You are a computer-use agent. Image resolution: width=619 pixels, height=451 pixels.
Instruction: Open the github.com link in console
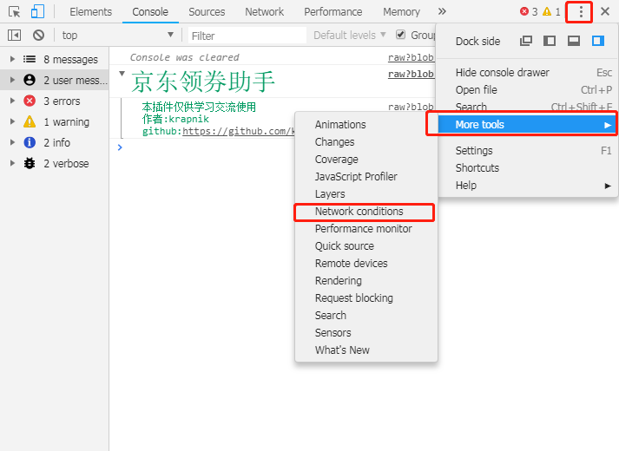(x=239, y=131)
